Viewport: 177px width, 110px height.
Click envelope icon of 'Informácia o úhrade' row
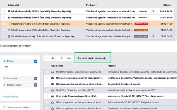[x=52, y=96]
